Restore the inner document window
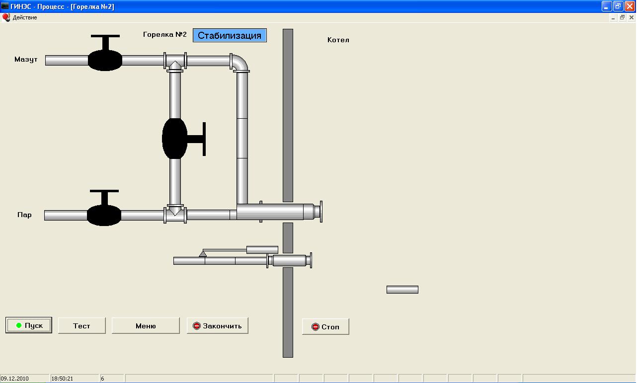 622,17
